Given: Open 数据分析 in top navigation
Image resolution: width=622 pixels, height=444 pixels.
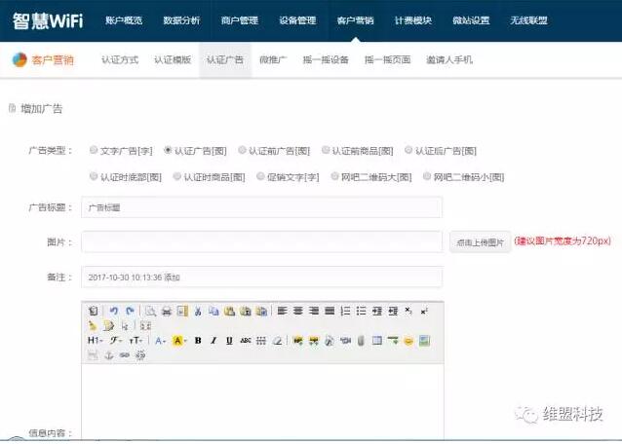Looking at the screenshot, I should coord(181,20).
